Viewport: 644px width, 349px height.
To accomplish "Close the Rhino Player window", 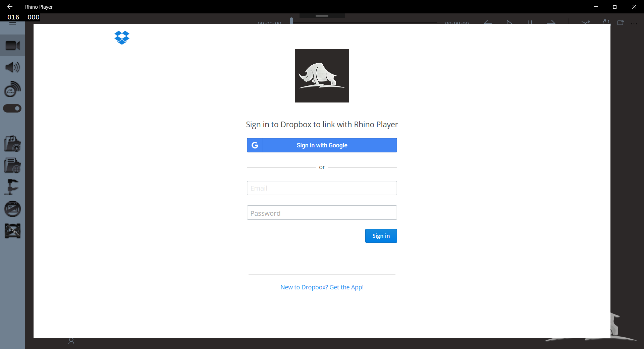I will click(634, 7).
